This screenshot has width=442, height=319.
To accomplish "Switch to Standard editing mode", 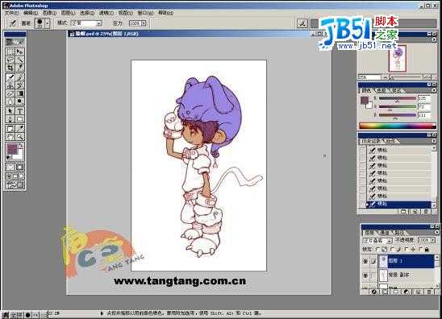I will (10, 168).
